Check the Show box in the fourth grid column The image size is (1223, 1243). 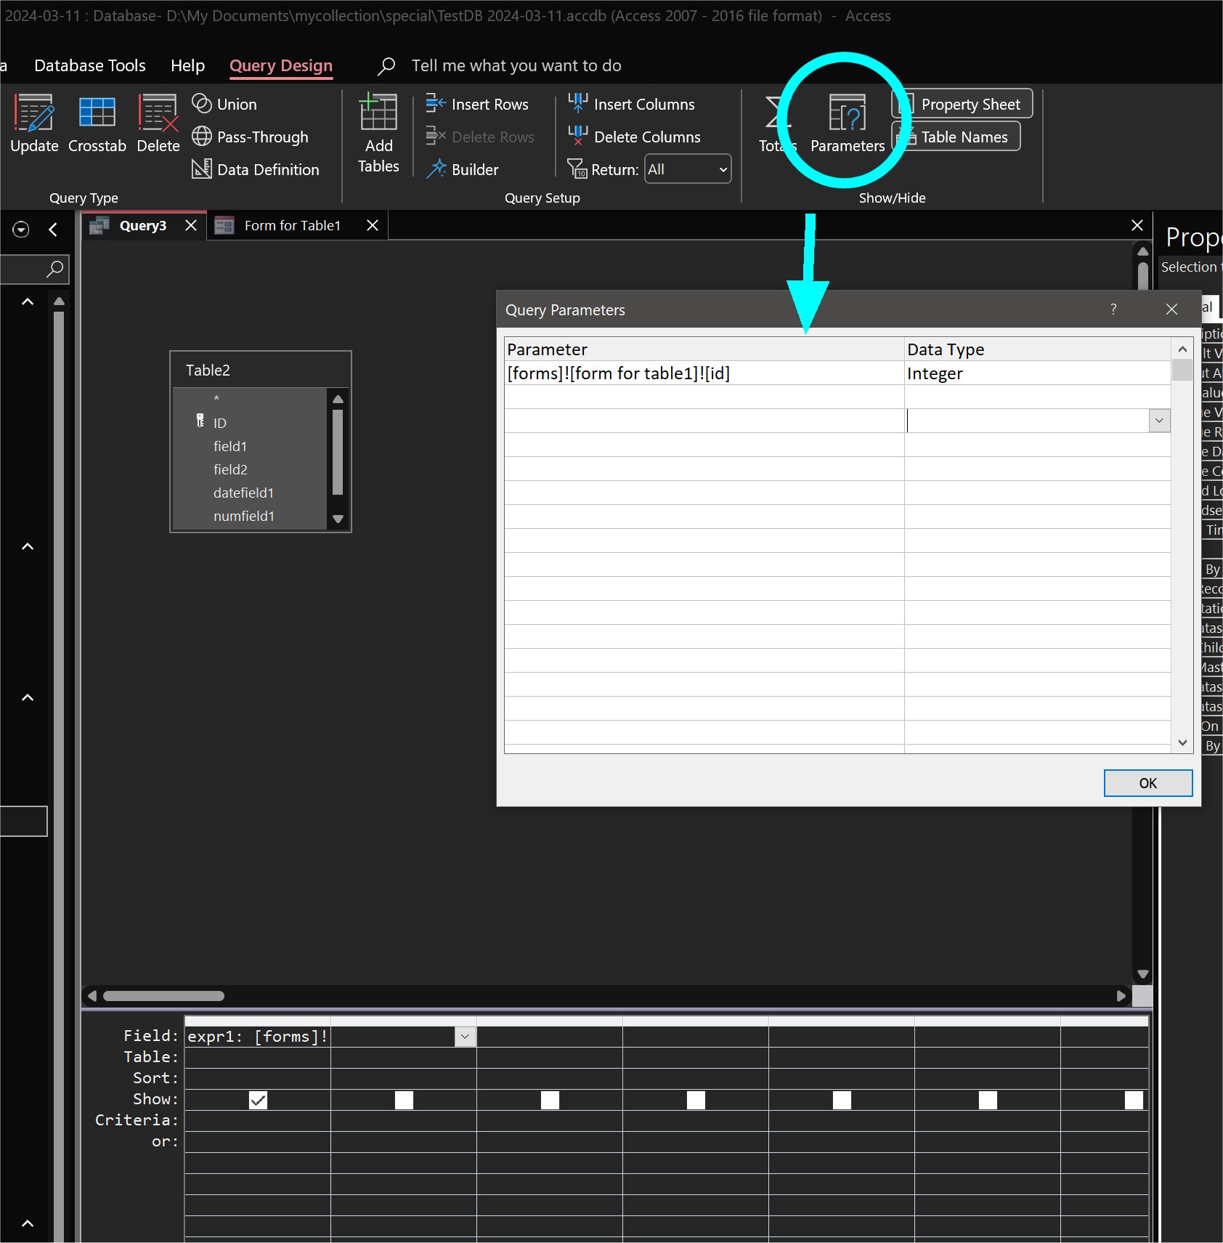(x=696, y=1100)
